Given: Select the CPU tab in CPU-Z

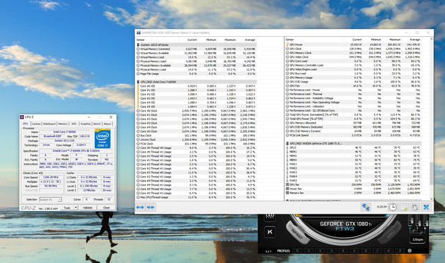Looking at the screenshot, I should point(25,124).
